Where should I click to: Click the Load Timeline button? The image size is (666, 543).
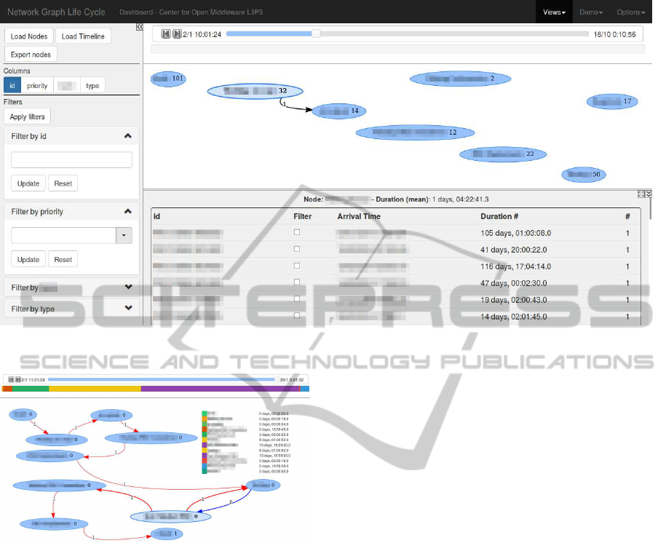click(83, 36)
